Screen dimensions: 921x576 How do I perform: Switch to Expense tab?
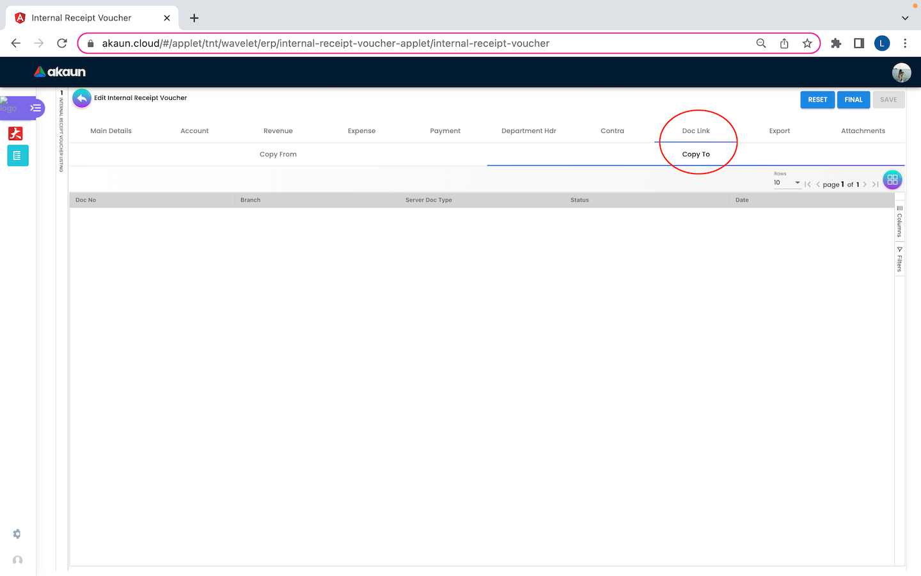pos(361,131)
